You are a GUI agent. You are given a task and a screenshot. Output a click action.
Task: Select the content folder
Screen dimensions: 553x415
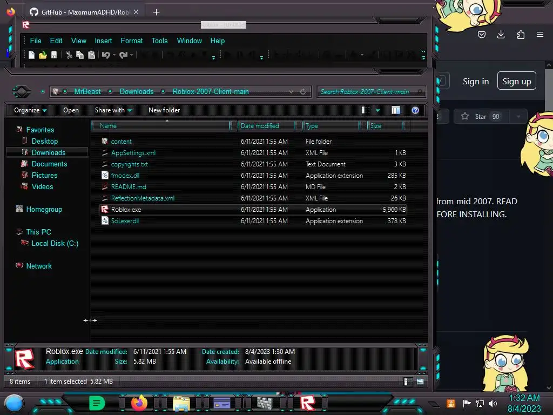[121, 142]
